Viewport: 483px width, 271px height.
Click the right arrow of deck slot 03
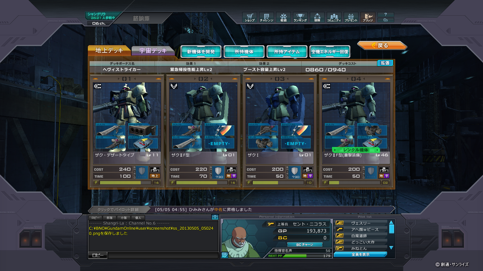tap(288, 79)
